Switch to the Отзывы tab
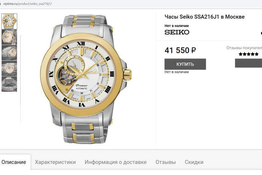Screen dimensions: 262x175 pyautogui.click(x=166, y=162)
